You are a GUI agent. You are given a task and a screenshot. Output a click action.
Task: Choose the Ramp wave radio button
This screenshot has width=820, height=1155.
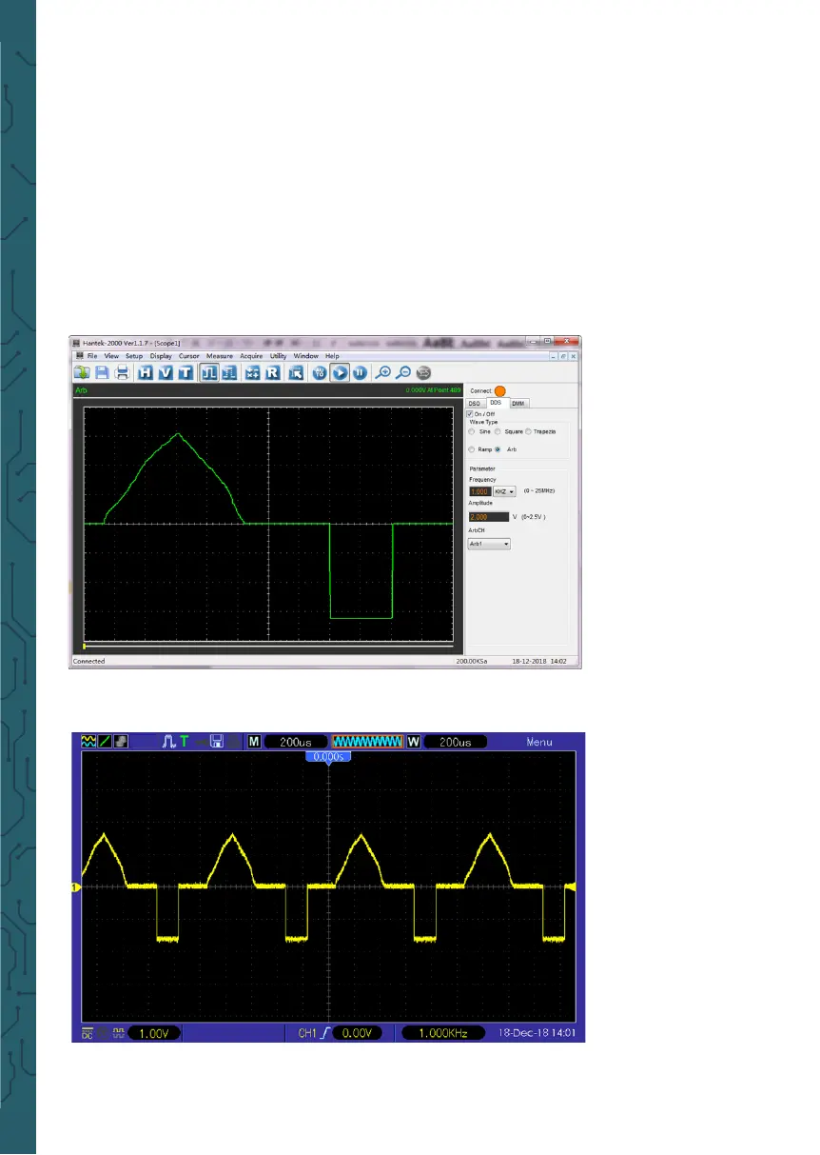tap(472, 448)
